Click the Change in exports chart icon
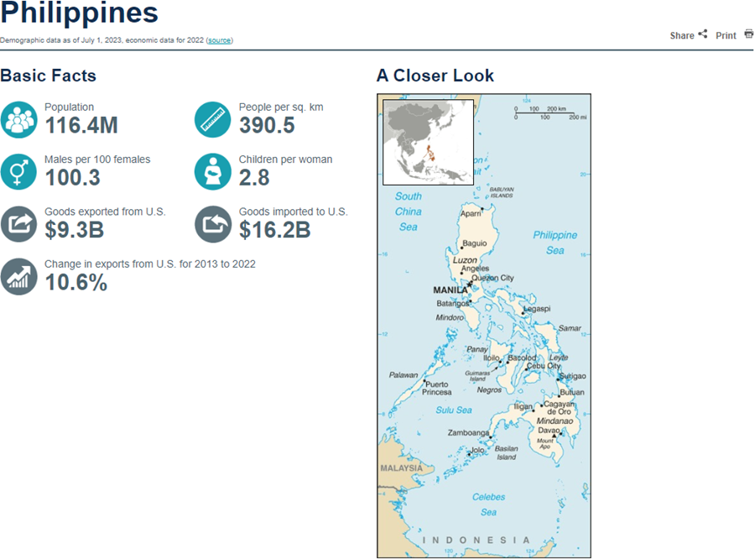The image size is (755, 559). 18,277
